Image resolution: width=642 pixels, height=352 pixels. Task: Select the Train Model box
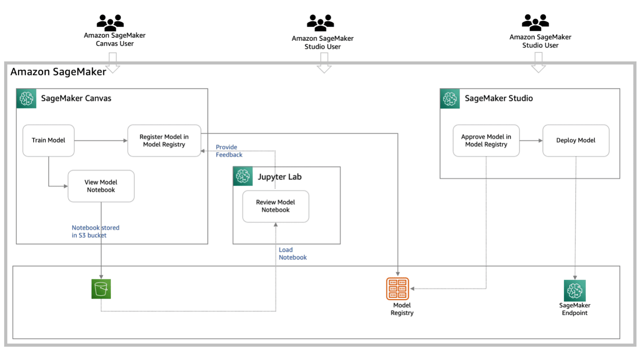(48, 140)
